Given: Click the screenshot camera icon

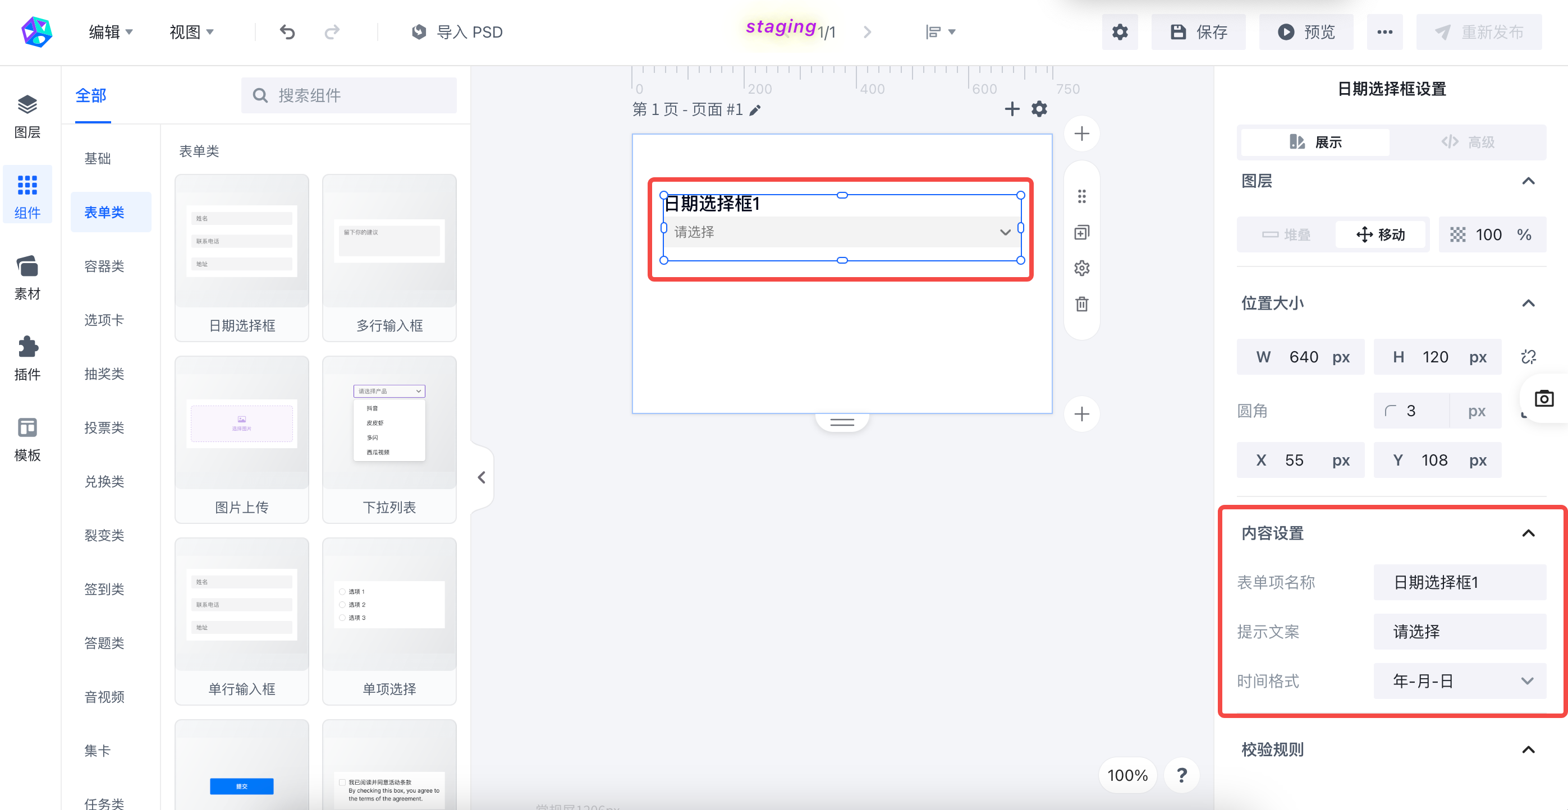Looking at the screenshot, I should (1544, 399).
